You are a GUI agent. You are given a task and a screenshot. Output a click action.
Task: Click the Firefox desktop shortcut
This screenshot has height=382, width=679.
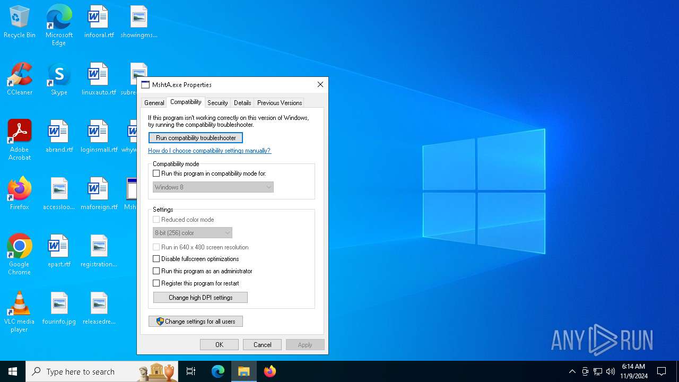pyautogui.click(x=20, y=194)
